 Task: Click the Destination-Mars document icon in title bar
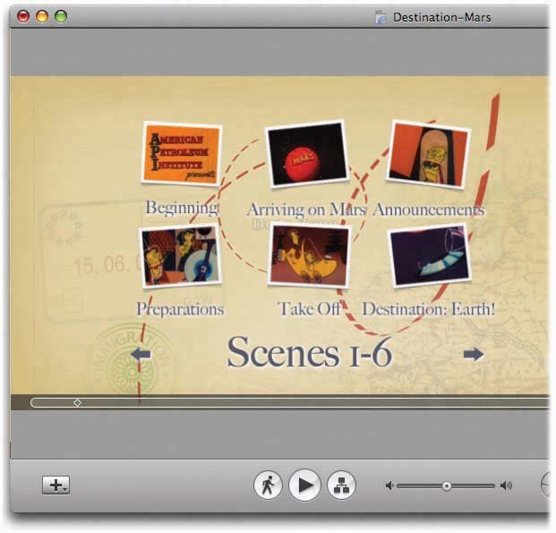(381, 17)
